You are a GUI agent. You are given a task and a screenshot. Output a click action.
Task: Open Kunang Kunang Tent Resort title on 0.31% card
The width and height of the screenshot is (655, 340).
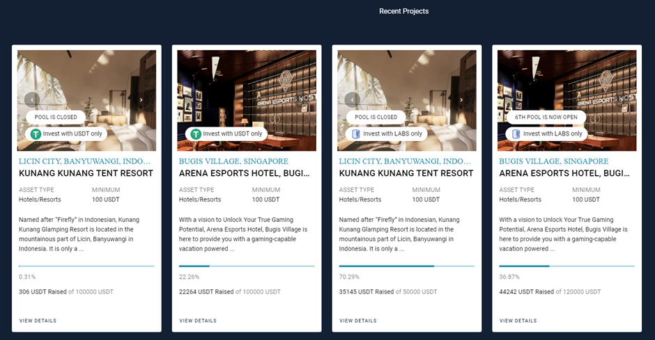(86, 173)
